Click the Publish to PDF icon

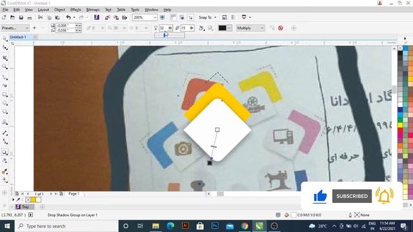tap(125, 17)
